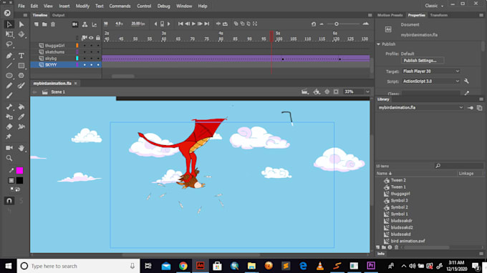Open the Flash Player 30 target dropdown
The image size is (487, 273).
pos(431,71)
